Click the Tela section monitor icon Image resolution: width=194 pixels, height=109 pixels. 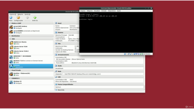click(56, 44)
